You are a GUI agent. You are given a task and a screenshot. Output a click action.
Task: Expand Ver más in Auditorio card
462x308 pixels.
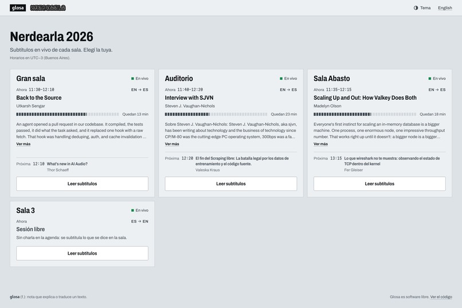tap(172, 144)
